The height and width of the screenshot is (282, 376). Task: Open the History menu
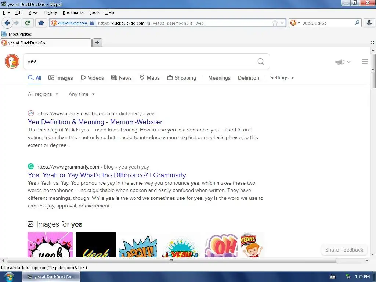tap(50, 12)
